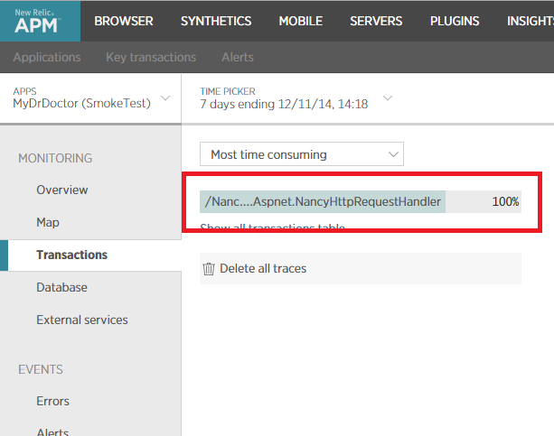Screen dimensions: 554x436
Task: Open the TIME PICKER 7 days dropdown
Action: [x=296, y=98]
